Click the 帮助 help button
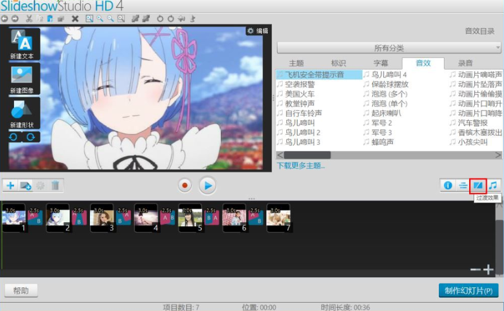The width and height of the screenshot is (504, 311). coord(21,291)
